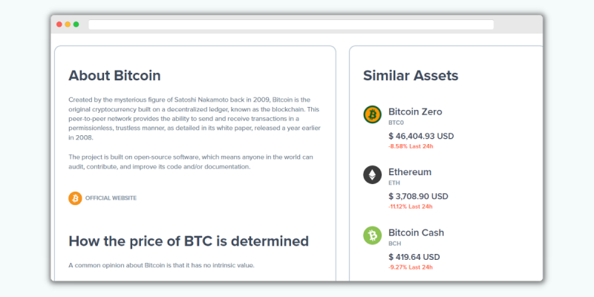Screen dimensions: 594x297
Task: Open the Bitcoin Zero asset name
Action: [x=415, y=112]
